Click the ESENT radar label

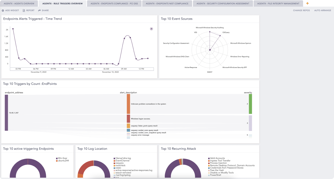[x=210, y=72]
